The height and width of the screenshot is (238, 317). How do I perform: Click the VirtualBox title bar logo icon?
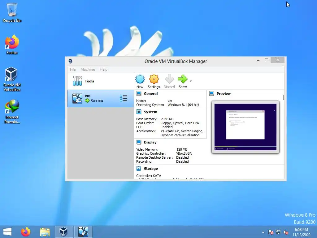click(70, 61)
